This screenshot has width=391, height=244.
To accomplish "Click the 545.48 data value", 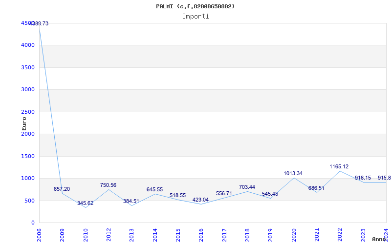I will (x=270, y=194).
